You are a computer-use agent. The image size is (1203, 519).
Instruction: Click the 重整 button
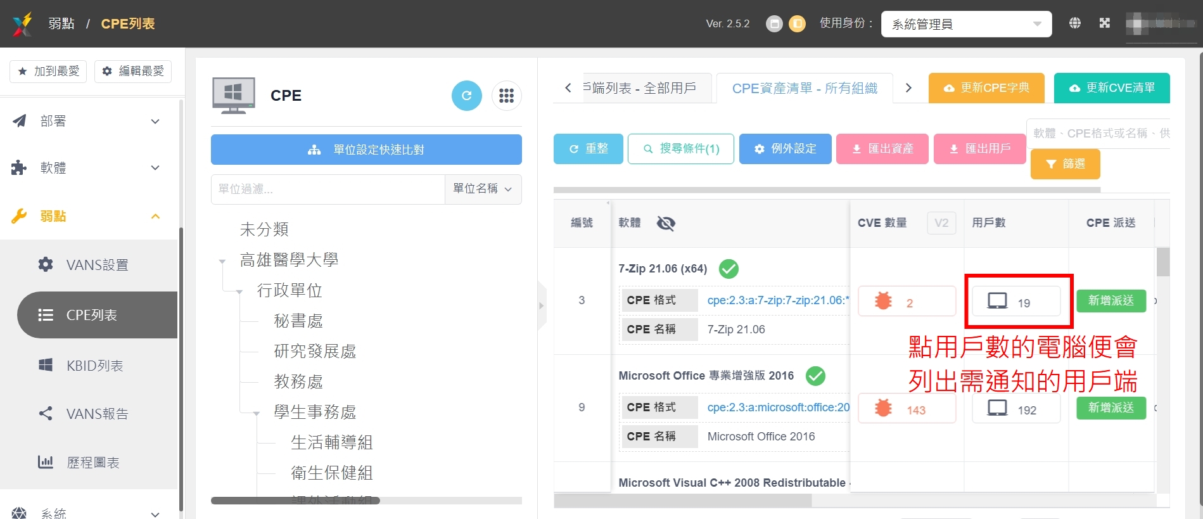(x=589, y=149)
